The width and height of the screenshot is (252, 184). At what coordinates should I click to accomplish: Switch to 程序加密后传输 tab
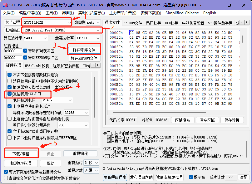66,66
